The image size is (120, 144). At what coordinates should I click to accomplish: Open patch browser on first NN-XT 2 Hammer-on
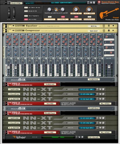[100, 94]
